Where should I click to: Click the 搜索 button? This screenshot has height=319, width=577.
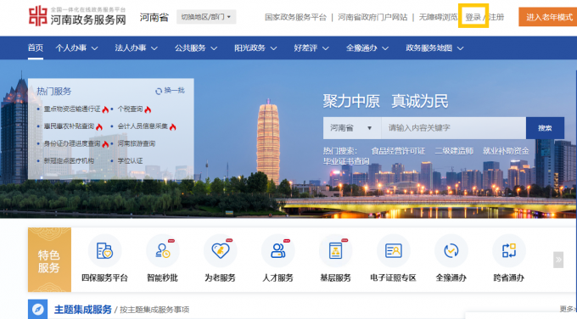545,128
